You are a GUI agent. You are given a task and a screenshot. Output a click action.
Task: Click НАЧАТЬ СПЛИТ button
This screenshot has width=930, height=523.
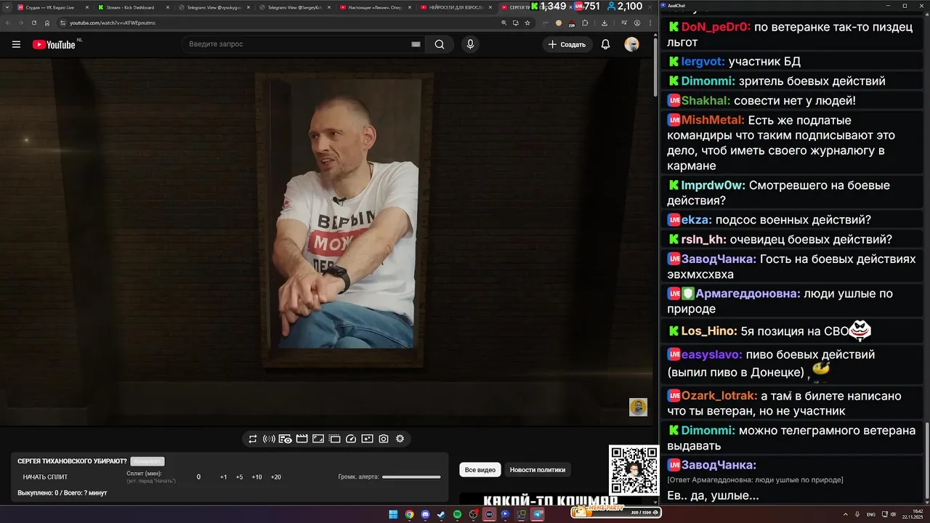45,477
